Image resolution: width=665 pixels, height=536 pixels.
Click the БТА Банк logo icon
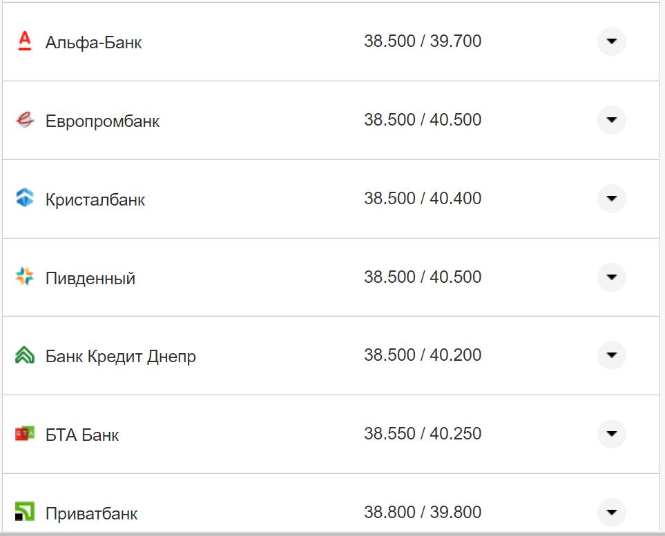(25, 434)
